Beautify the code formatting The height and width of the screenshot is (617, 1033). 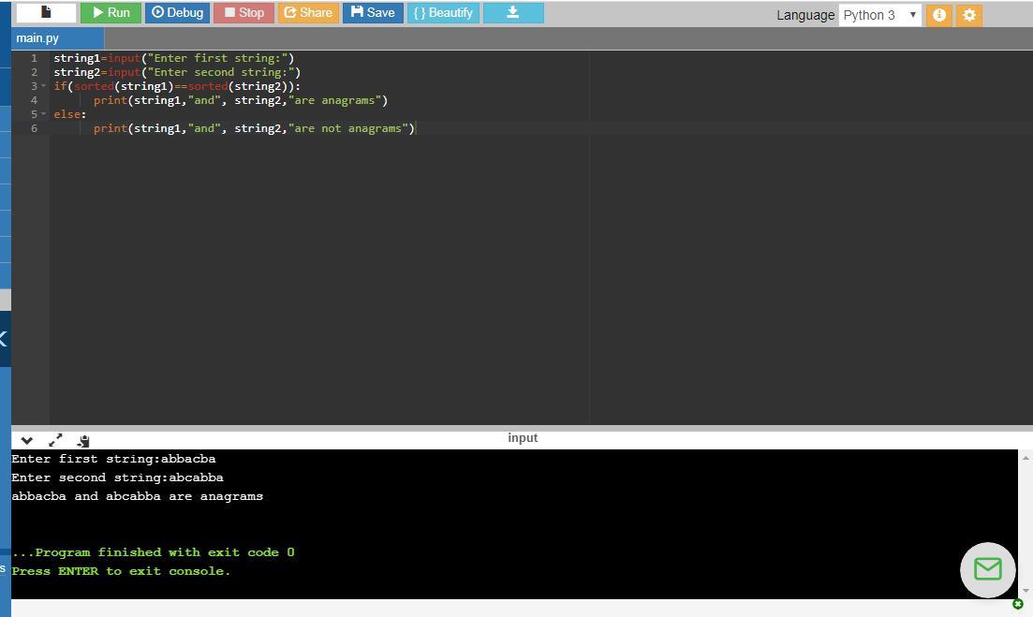(x=443, y=13)
